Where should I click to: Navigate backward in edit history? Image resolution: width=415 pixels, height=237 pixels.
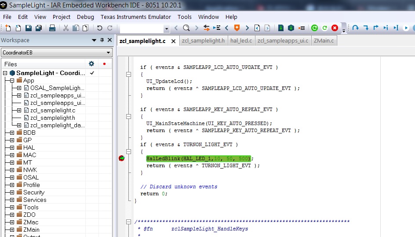coord(257,28)
